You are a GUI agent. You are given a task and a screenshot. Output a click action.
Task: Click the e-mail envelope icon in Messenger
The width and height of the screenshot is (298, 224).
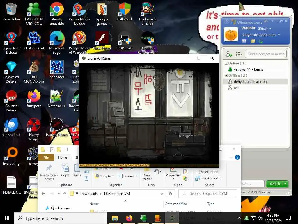click(244, 41)
